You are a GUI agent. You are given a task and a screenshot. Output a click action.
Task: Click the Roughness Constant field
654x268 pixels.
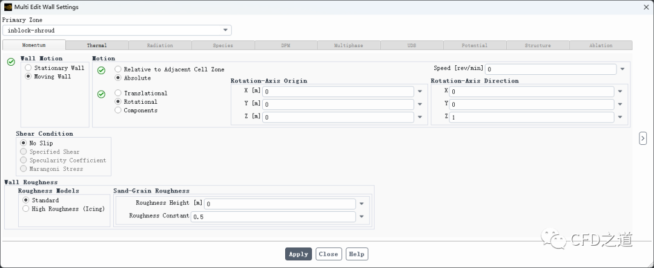(273, 217)
